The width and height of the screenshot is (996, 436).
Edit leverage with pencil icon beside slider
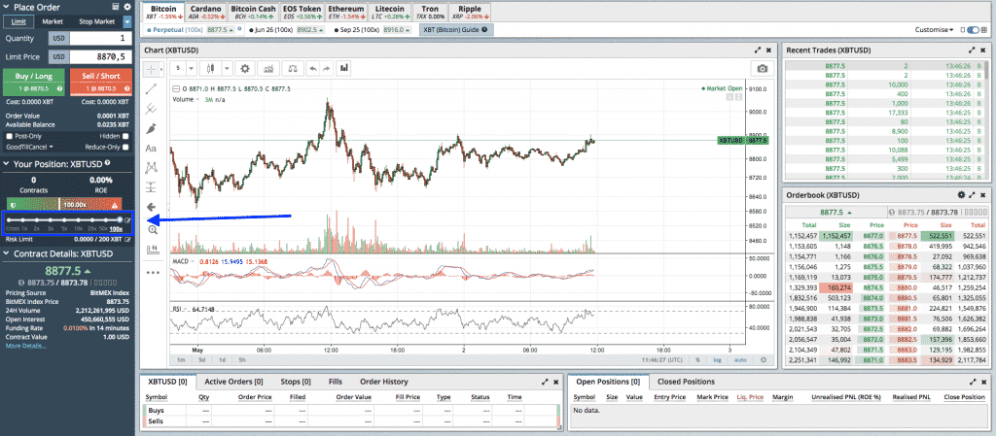click(127, 219)
